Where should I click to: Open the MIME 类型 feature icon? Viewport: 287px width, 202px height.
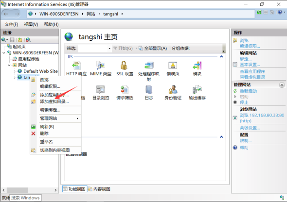point(101,68)
